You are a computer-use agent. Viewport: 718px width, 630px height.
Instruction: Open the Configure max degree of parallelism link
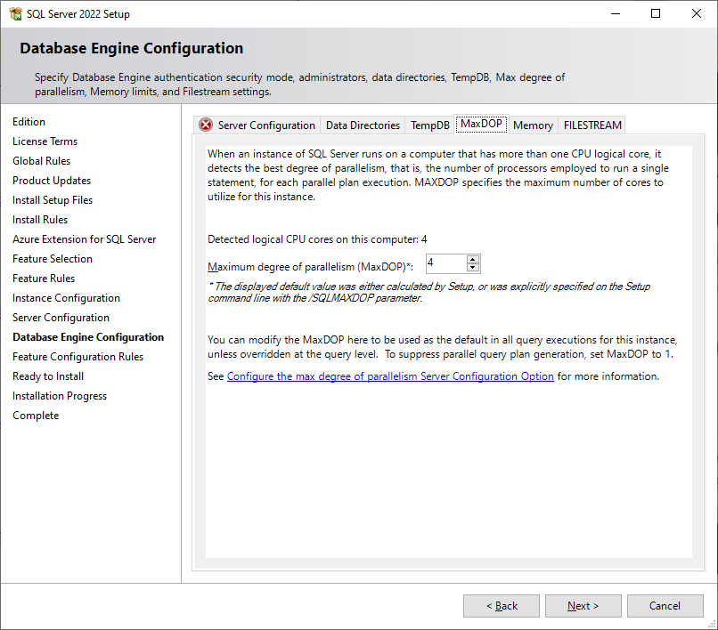[390, 376]
